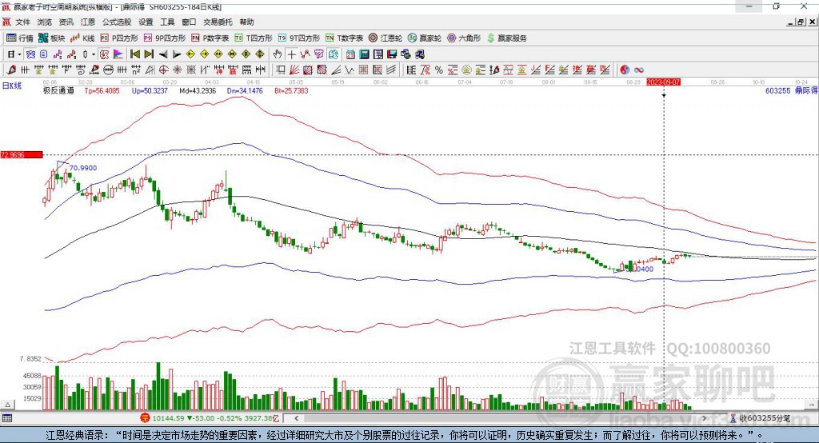This screenshot has width=819, height=443.
Task: Expand the candlestick style dropdown arrow
Action: click(x=94, y=54)
